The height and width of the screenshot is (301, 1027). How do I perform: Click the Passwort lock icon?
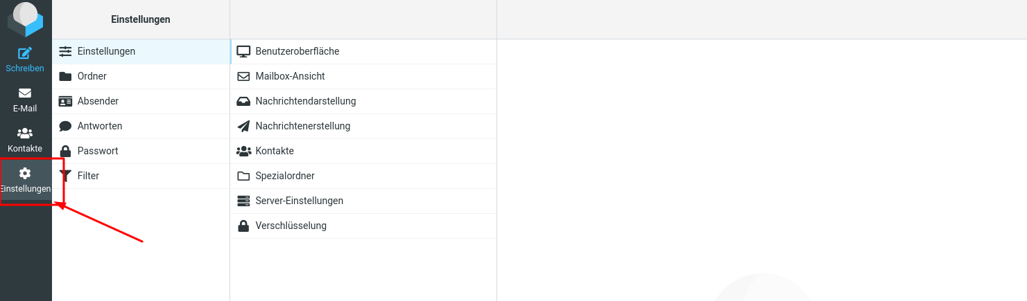[66, 151]
